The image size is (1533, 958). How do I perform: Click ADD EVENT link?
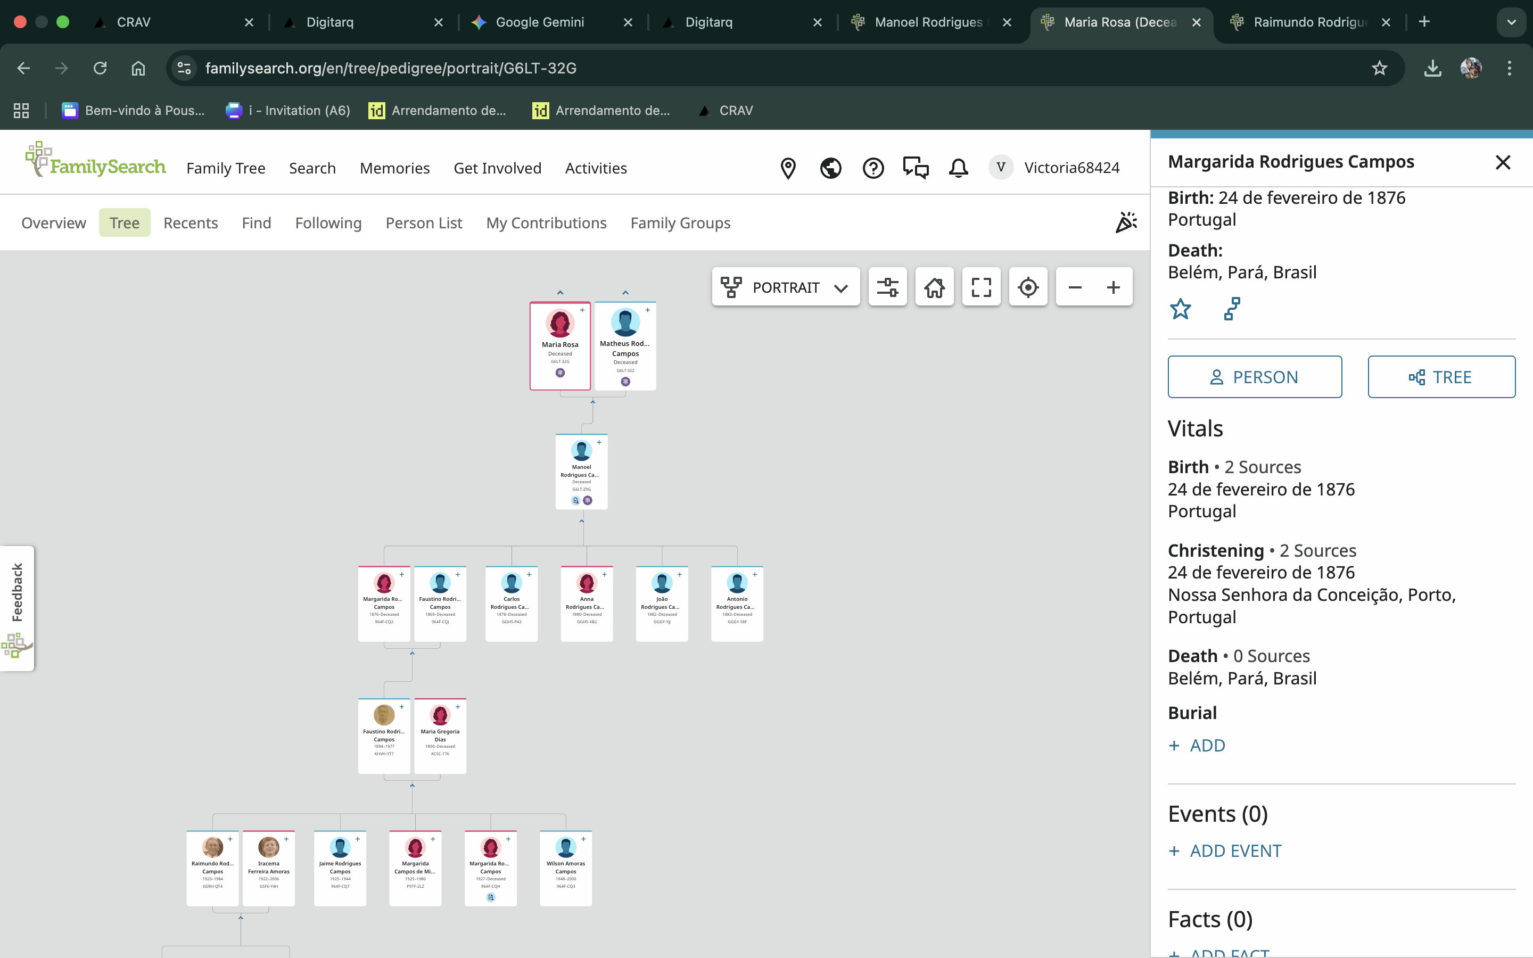[x=1234, y=851]
